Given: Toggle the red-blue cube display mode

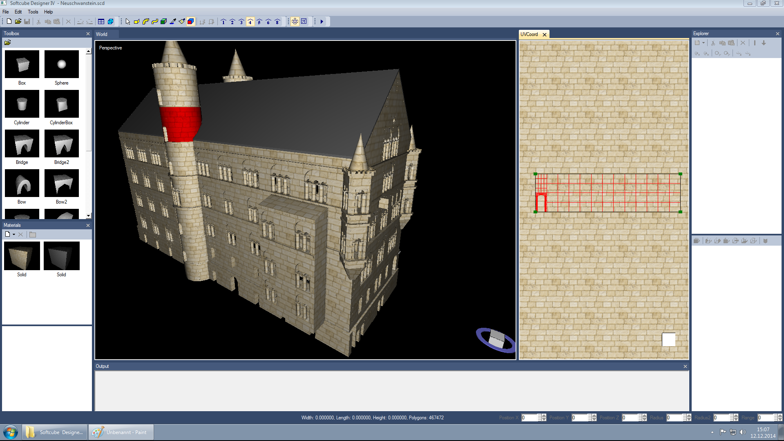Looking at the screenshot, I should [191, 22].
